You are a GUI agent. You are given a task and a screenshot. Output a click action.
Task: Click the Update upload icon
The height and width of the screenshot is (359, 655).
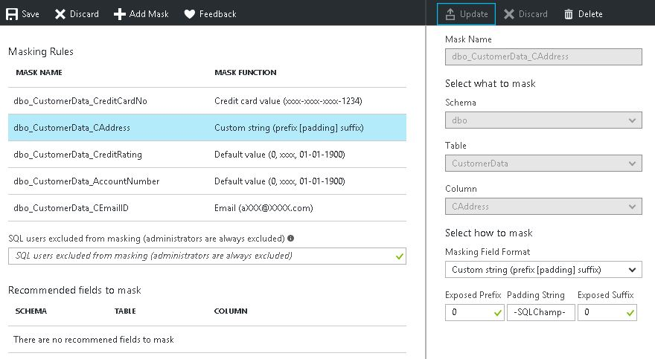450,14
